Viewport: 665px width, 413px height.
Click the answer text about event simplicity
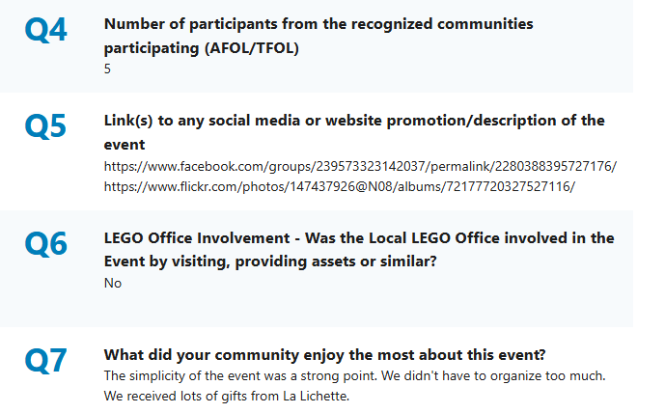[x=354, y=375]
